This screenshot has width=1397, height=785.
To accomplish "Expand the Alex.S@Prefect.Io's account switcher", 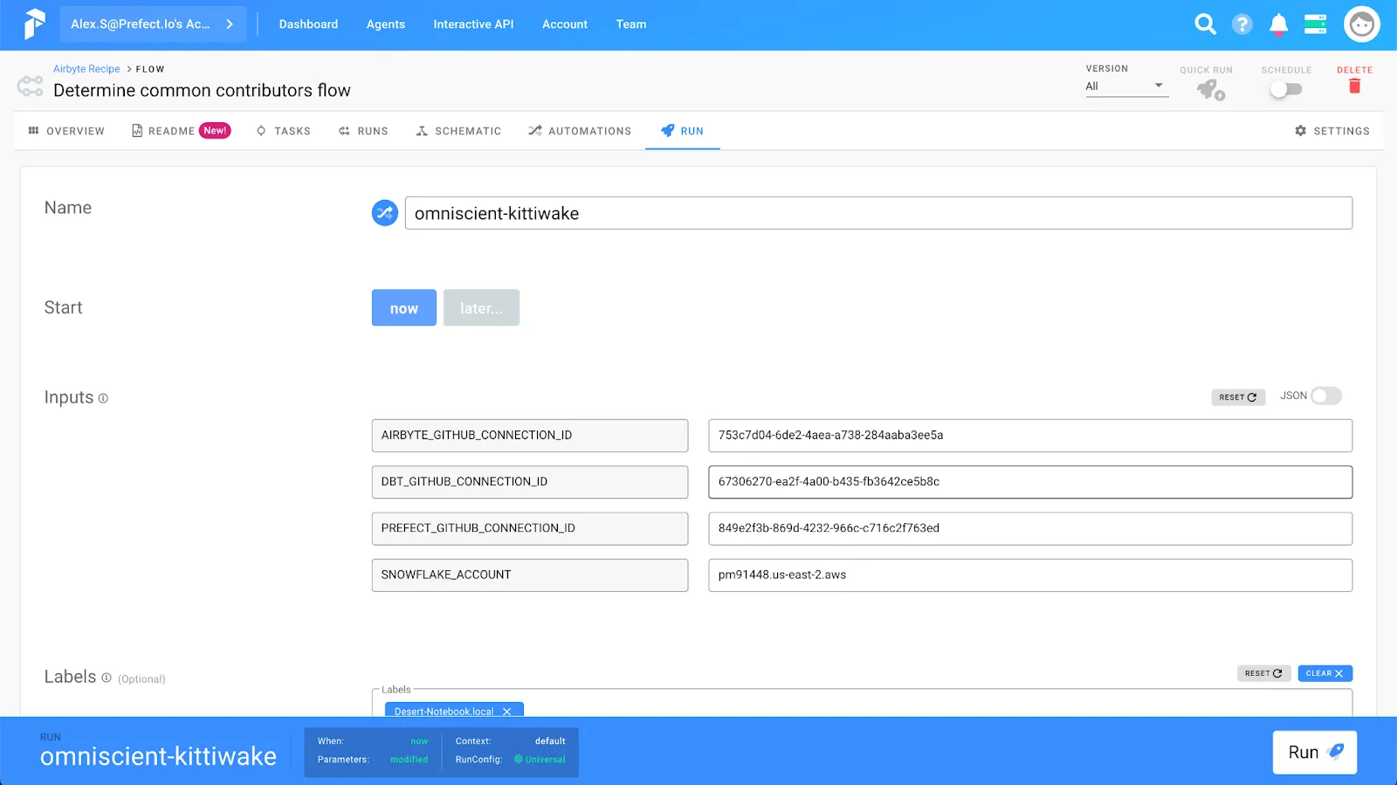I will coord(153,24).
